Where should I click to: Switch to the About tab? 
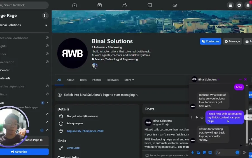[x=70, y=80]
